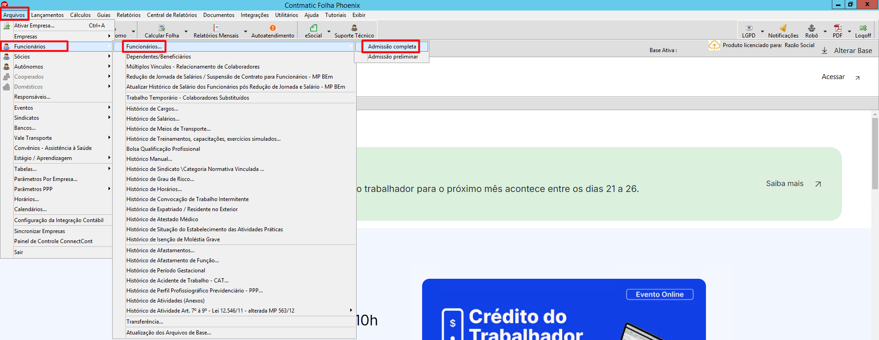This screenshot has width=879, height=340.
Task: Expand the LGPD dropdown arrow
Action: [762, 32]
